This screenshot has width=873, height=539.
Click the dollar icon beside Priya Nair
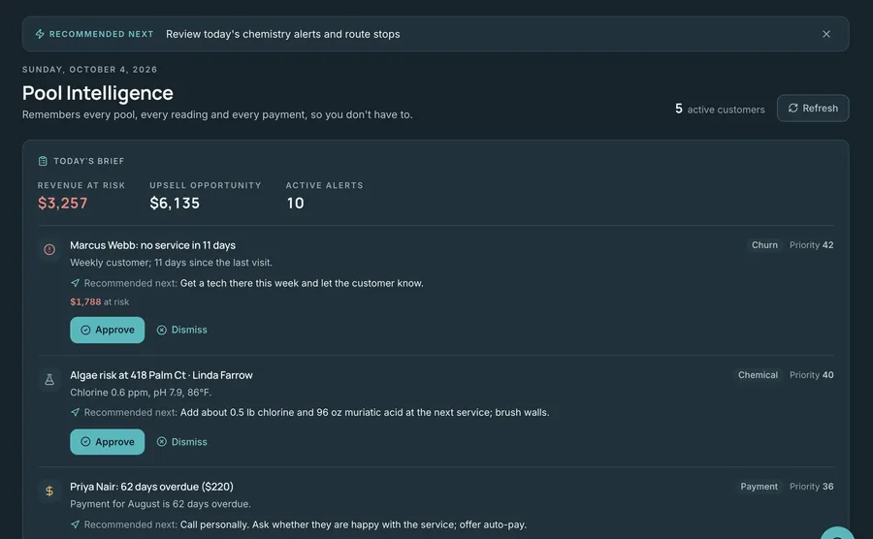[49, 491]
